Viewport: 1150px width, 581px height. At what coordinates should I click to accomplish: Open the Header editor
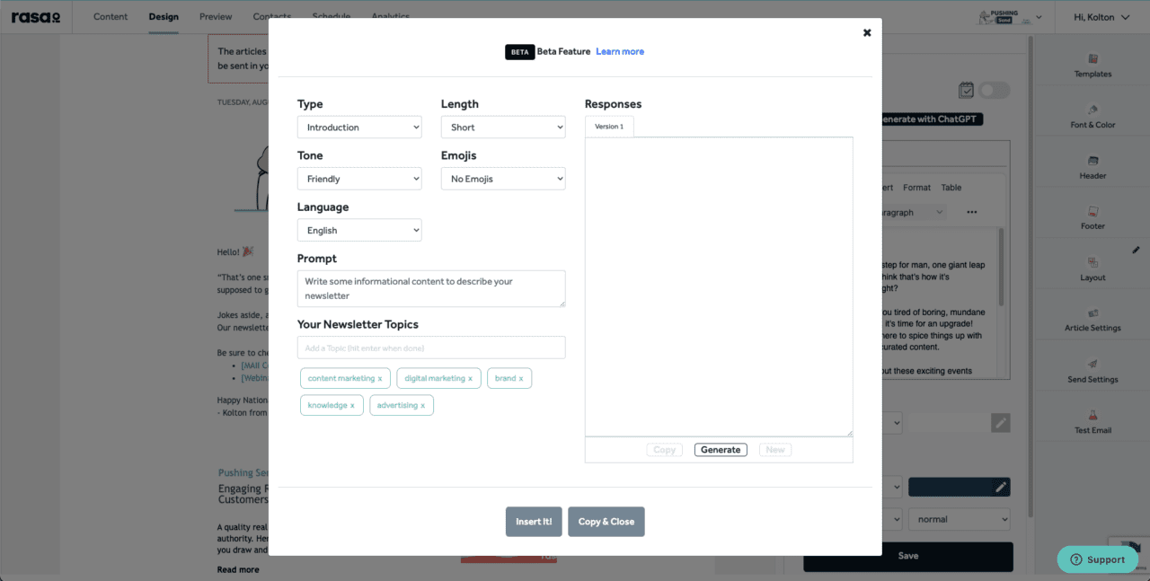1092,165
